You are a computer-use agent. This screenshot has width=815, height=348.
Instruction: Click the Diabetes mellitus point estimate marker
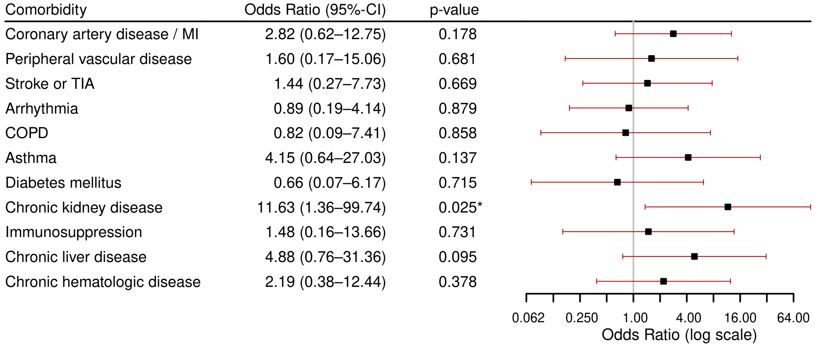[617, 182]
